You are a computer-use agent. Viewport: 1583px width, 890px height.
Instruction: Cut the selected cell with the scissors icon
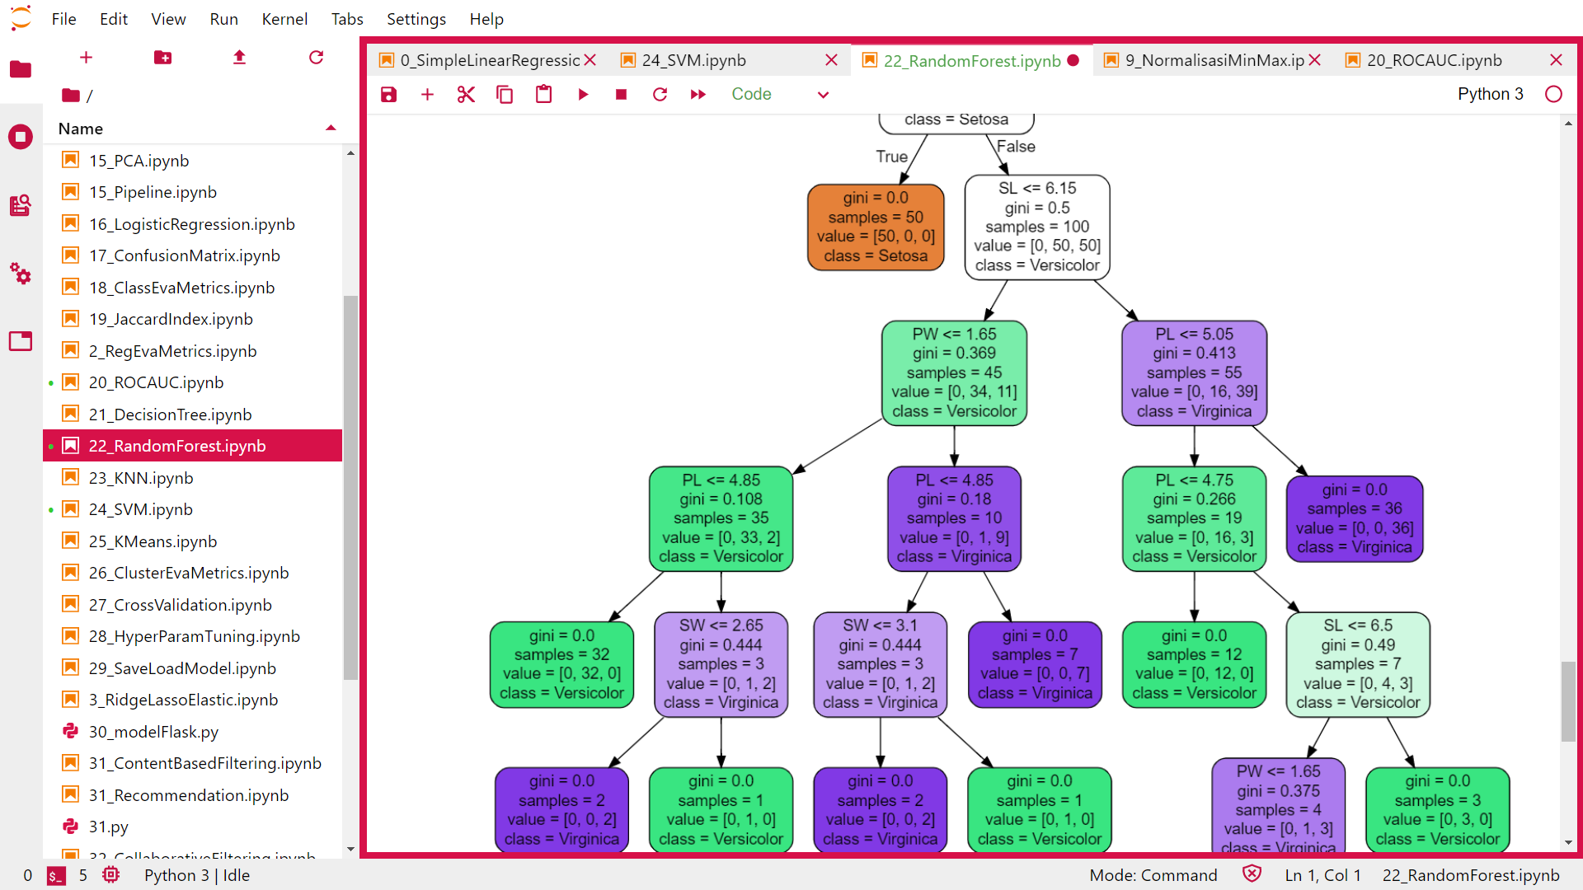pos(466,95)
